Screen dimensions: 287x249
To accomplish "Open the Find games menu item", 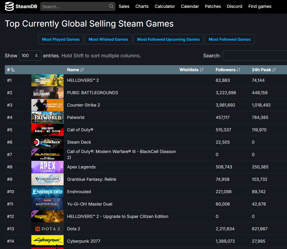I will click(260, 6).
